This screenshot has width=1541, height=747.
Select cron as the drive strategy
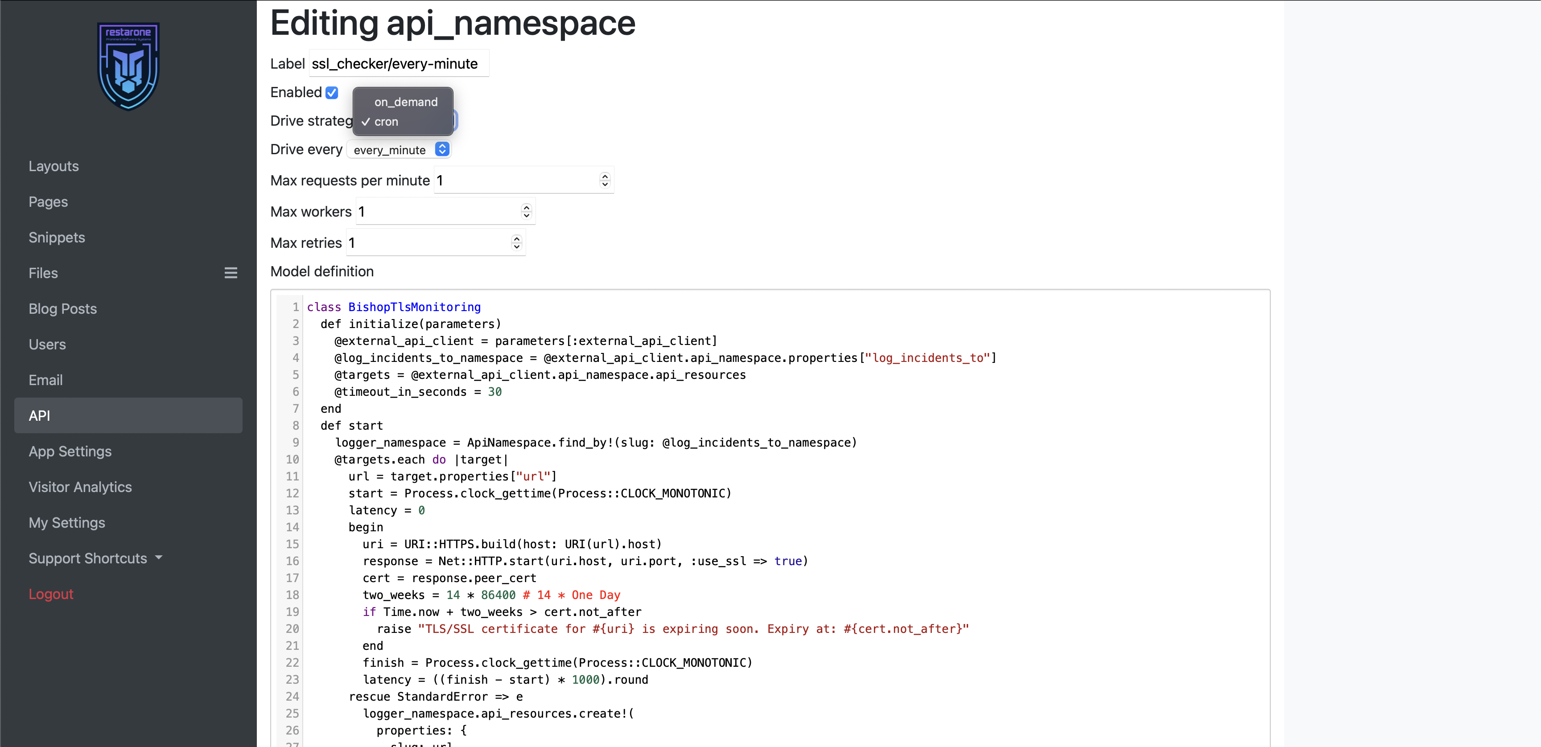coord(387,122)
